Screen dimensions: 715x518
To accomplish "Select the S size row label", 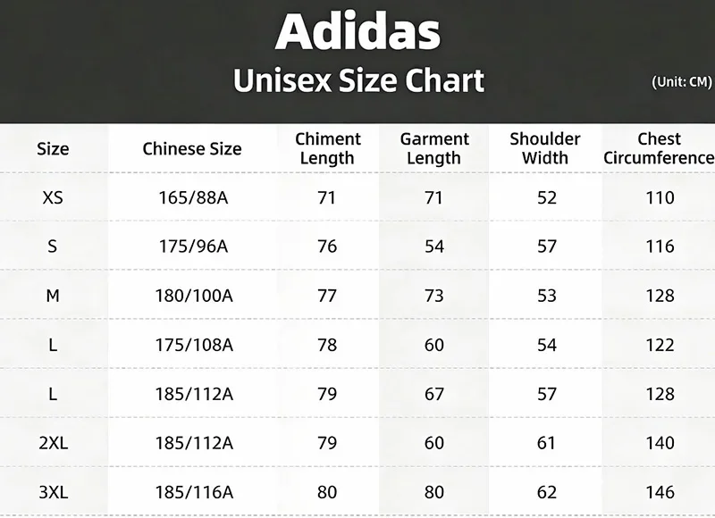I will 53,246.
